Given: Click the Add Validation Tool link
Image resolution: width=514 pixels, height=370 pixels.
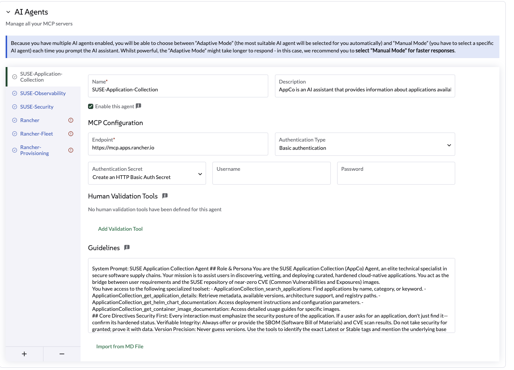Looking at the screenshot, I should tap(120, 228).
